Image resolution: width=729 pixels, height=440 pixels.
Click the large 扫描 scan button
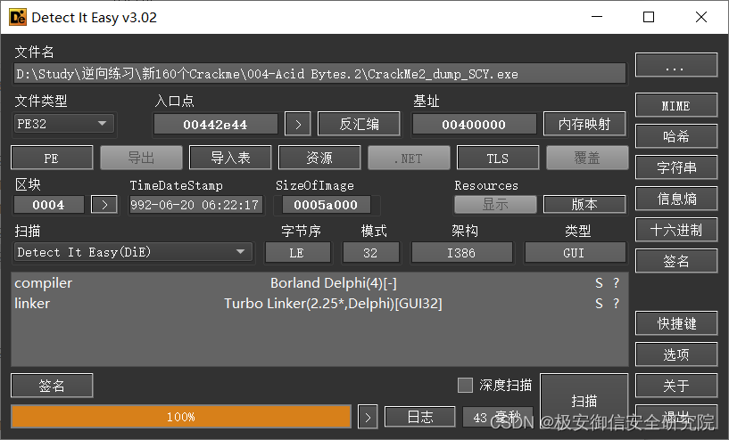[584, 401]
